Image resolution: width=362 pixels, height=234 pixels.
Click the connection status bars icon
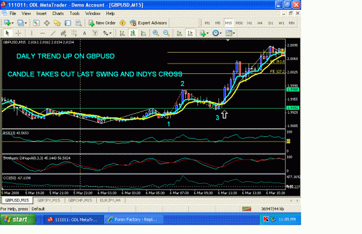pos(247,209)
